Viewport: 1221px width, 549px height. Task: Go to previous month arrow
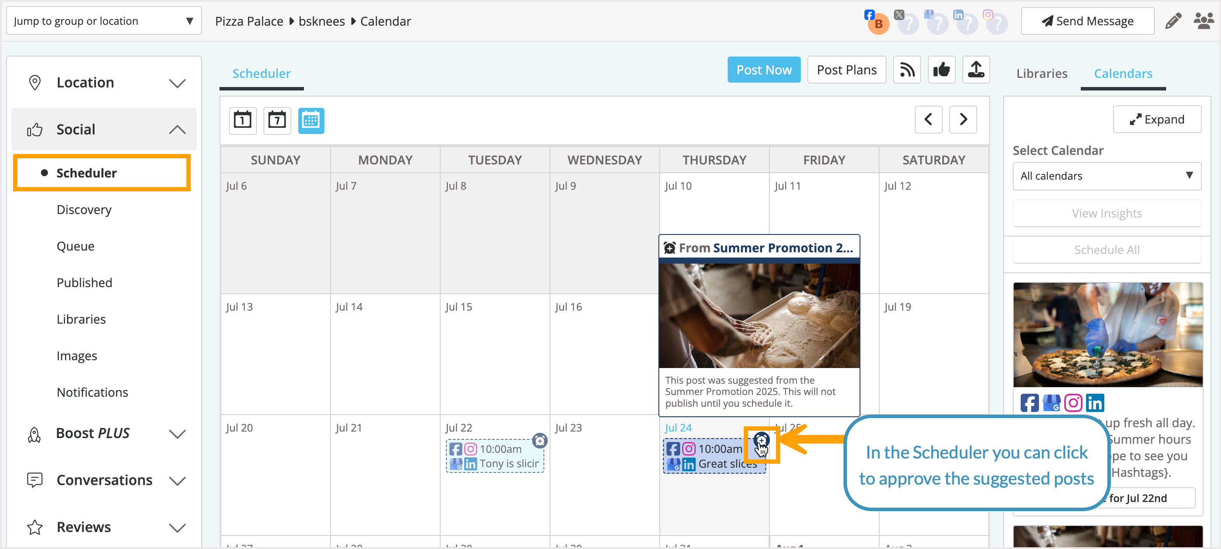[x=928, y=119]
